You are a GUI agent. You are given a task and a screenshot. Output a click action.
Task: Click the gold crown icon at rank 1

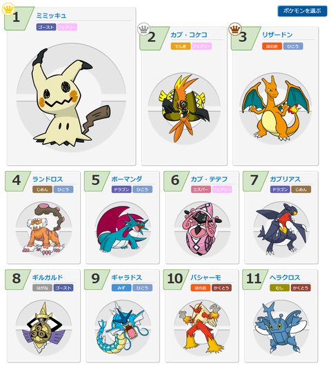pyautogui.click(x=8, y=9)
